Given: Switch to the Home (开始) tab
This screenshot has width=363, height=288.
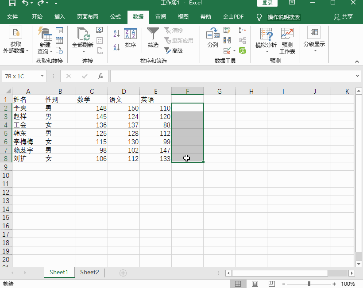Looking at the screenshot, I should 37,17.
